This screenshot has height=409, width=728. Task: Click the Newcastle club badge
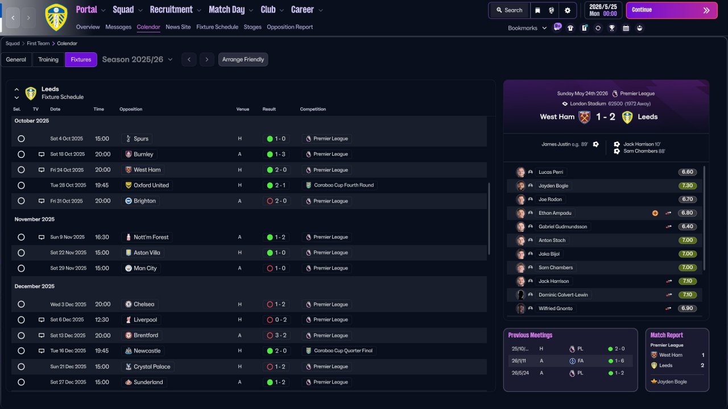point(129,351)
